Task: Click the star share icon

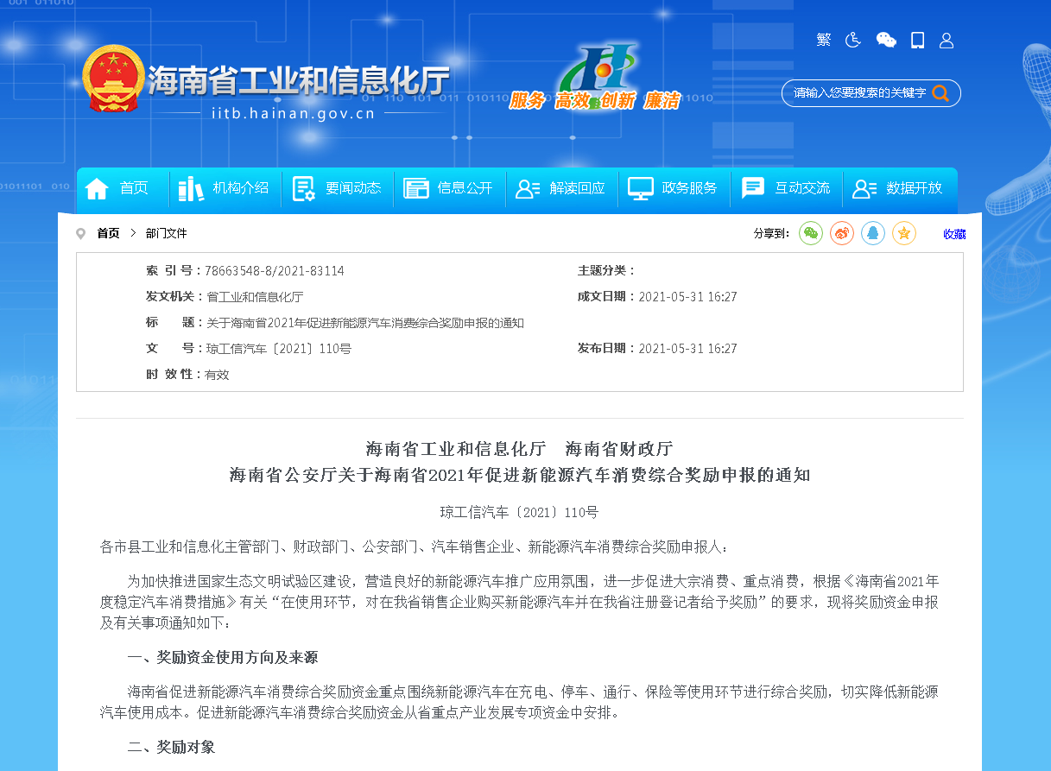Action: (903, 233)
